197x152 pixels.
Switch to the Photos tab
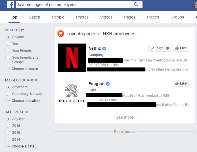tap(82, 17)
